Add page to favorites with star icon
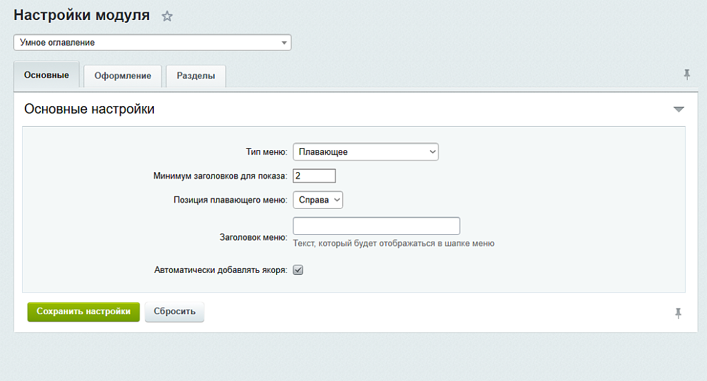 167,17
